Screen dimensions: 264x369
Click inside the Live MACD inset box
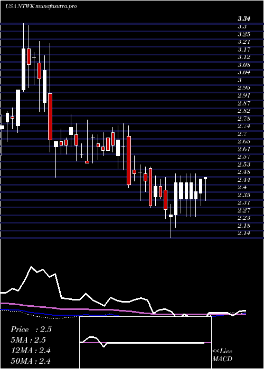tap(145, 343)
